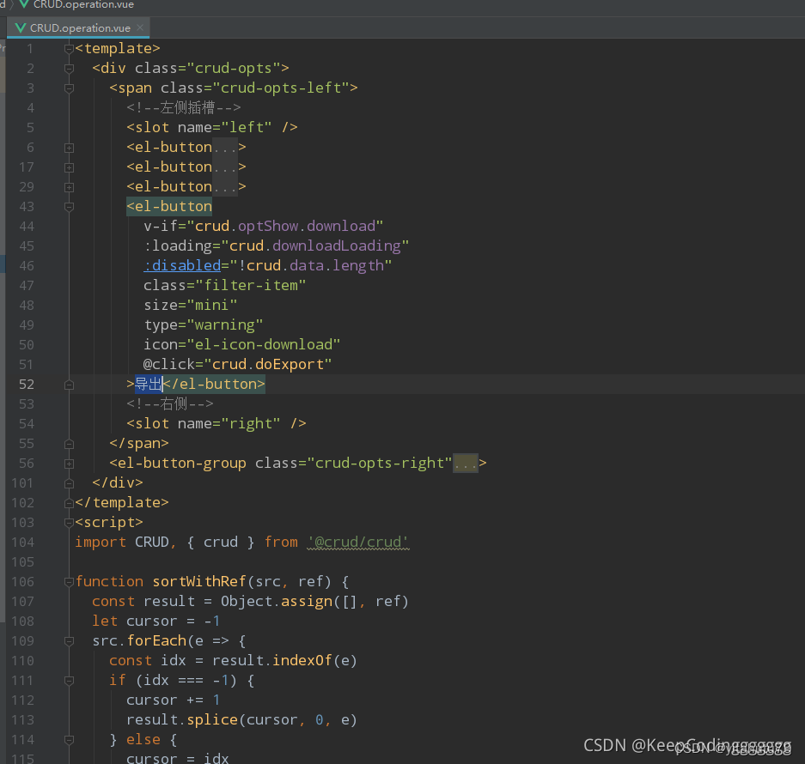
Task: Click the ellipsis placeholder after crud-opts-right
Action: [466, 464]
